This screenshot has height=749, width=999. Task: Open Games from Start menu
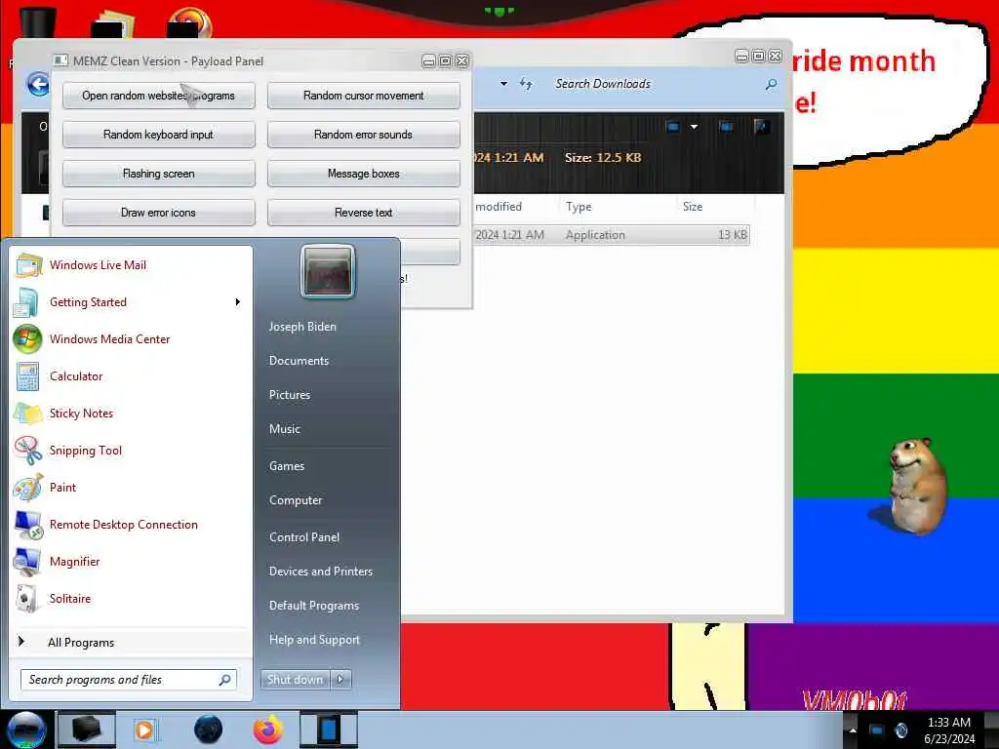click(287, 466)
